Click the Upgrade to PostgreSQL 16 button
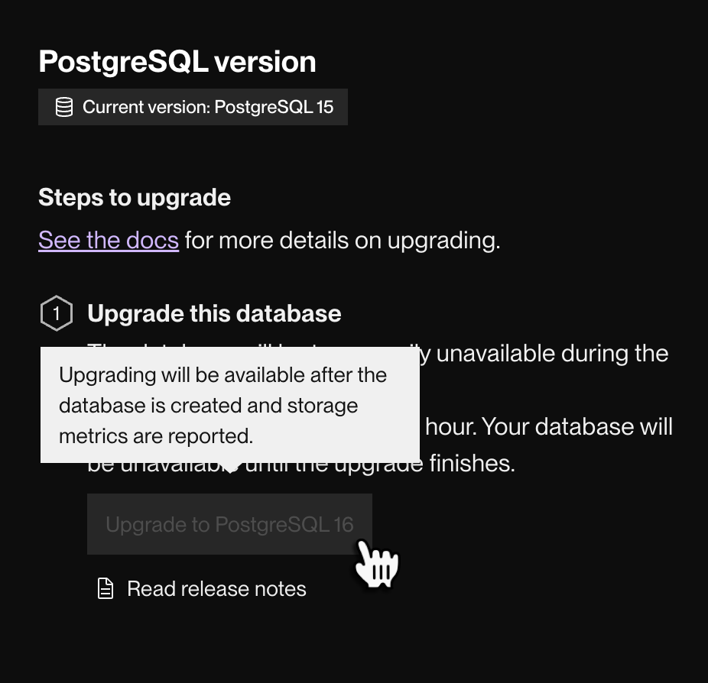Viewport: 708px width, 683px height. click(229, 524)
